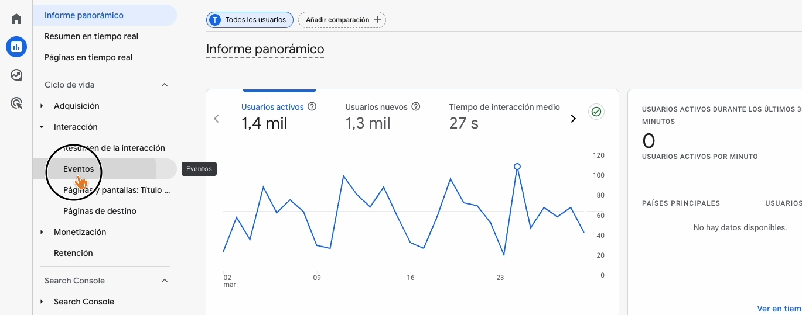Show next metrics with right arrow

coord(573,119)
